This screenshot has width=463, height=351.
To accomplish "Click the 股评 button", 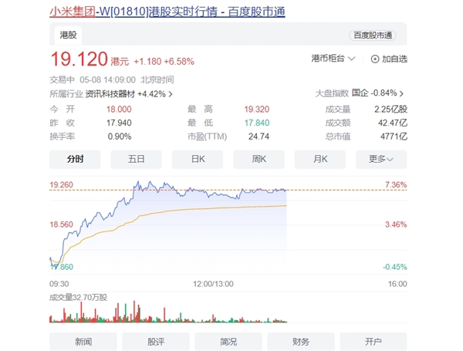I will pyautogui.click(x=155, y=342).
